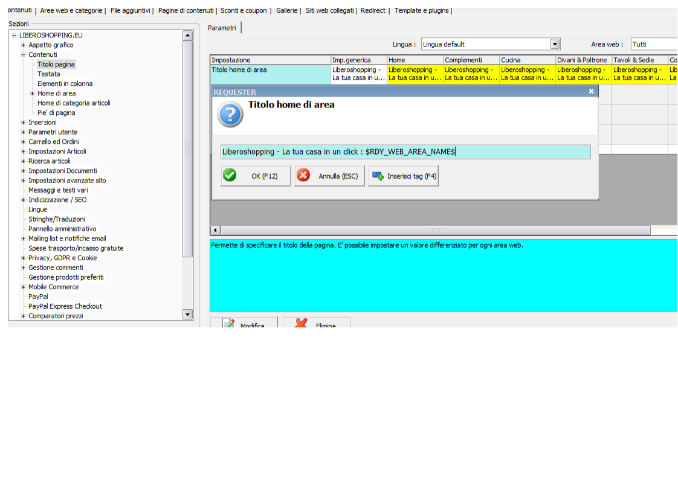Screen dimensions: 678x479
Task: Click the Modifica pencil icon
Action: point(228,323)
